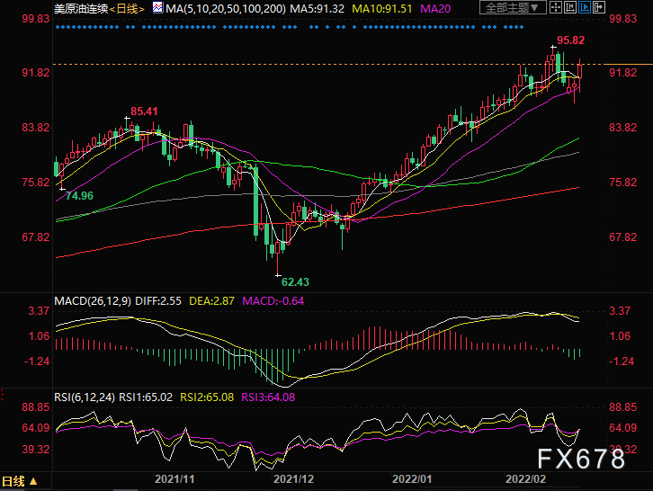Screen dimensions: 653x491
Task: Click the 美原油连续 instrument title
Action: [x=81, y=8]
